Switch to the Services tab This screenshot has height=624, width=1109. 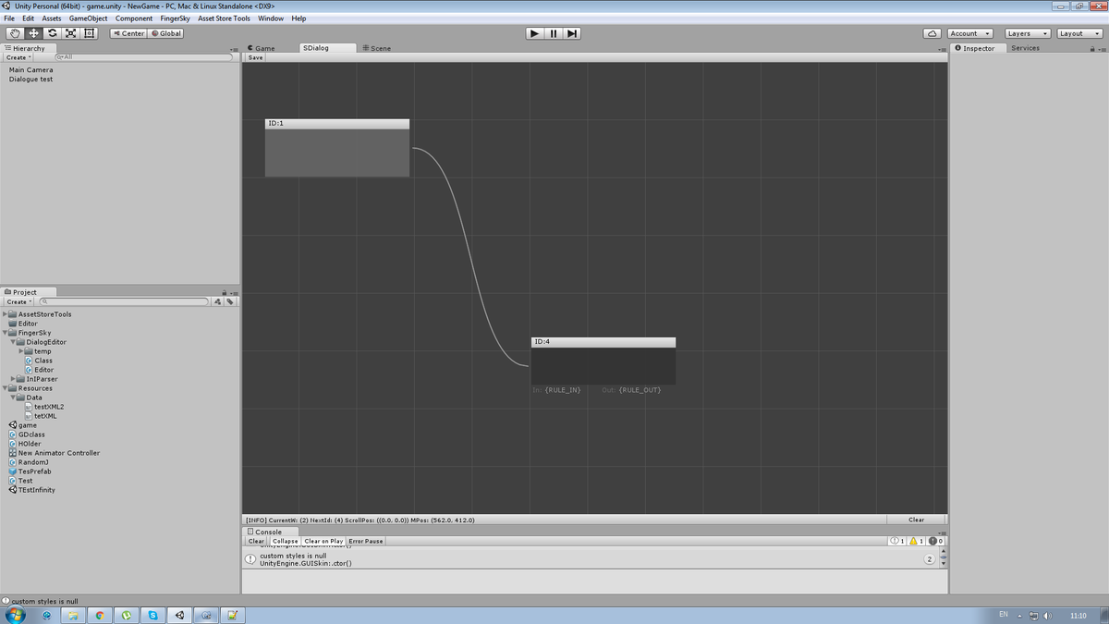(1026, 48)
